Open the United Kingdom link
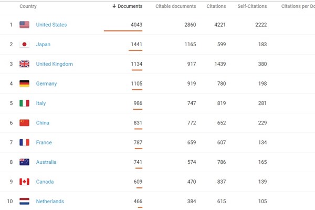Screen dimensions: 315x210 pyautogui.click(x=54, y=64)
